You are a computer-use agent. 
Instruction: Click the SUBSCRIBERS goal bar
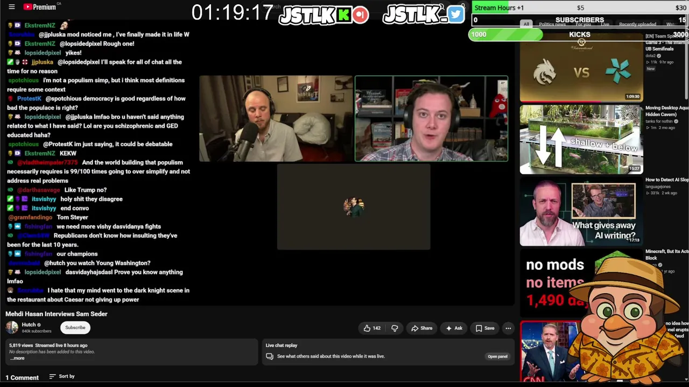580,20
